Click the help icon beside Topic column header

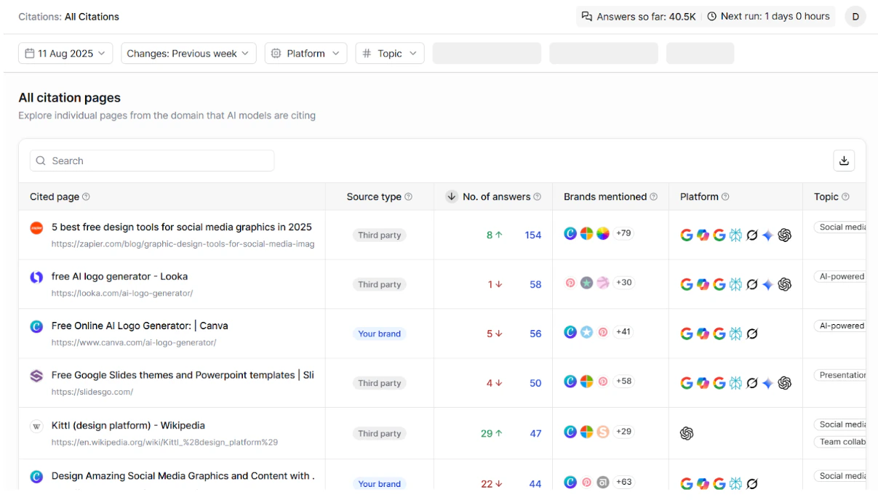pyautogui.click(x=845, y=197)
